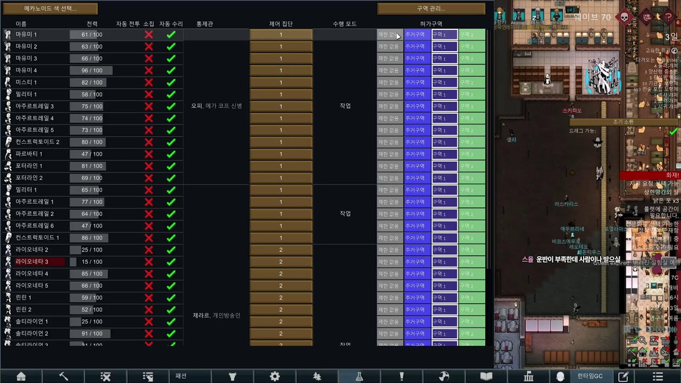Sort by 자동 수리 column header
This screenshot has width=681, height=383.
click(x=171, y=24)
